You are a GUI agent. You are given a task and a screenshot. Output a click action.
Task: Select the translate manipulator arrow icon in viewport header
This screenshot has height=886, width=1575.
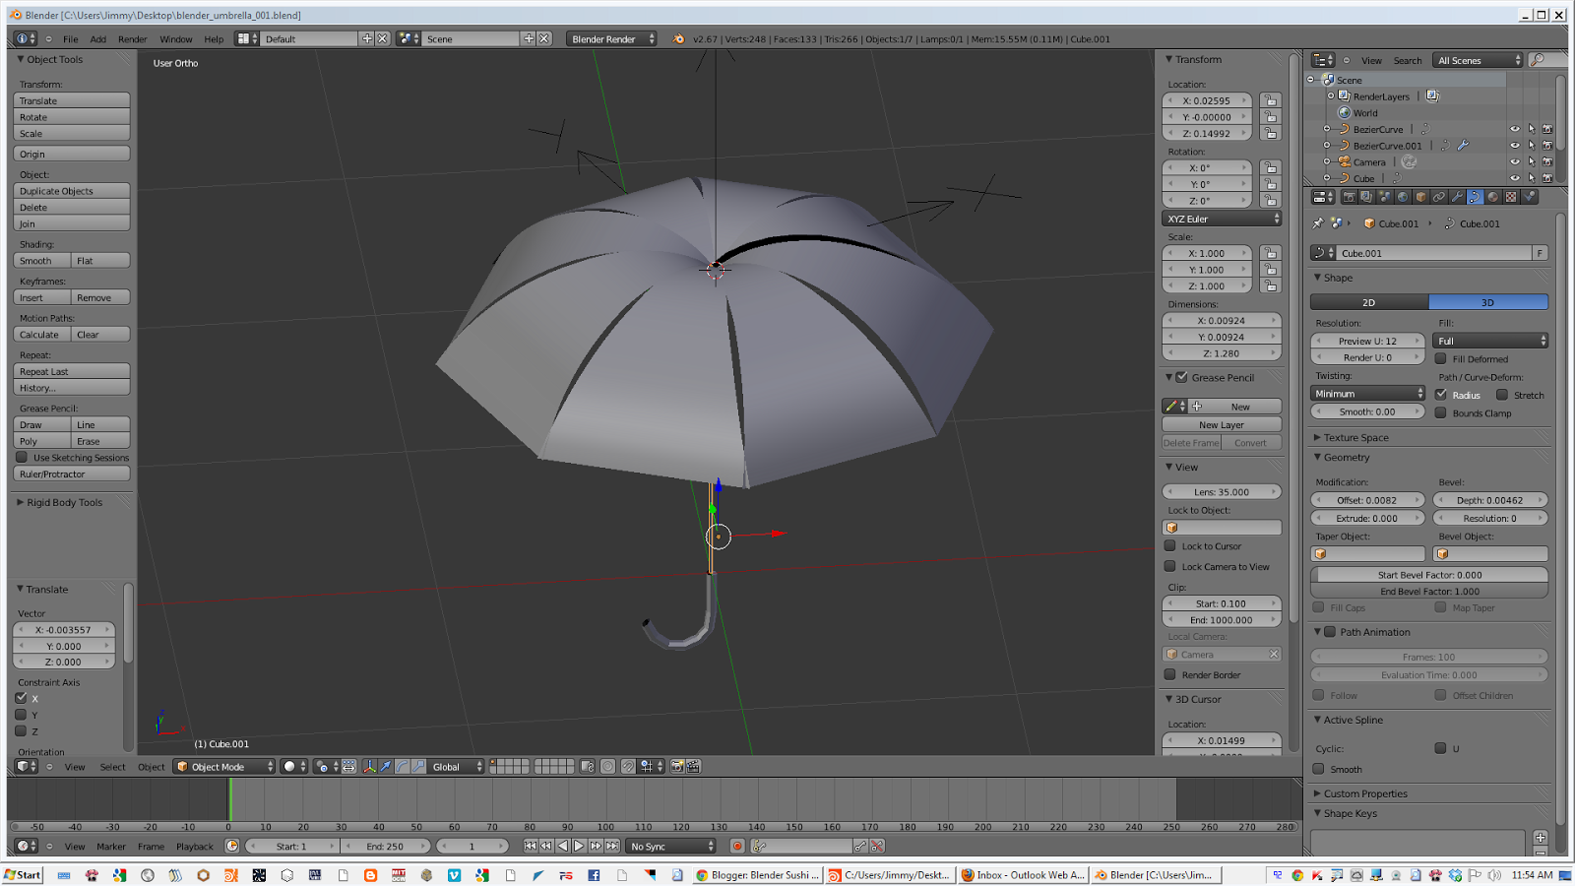click(x=385, y=766)
